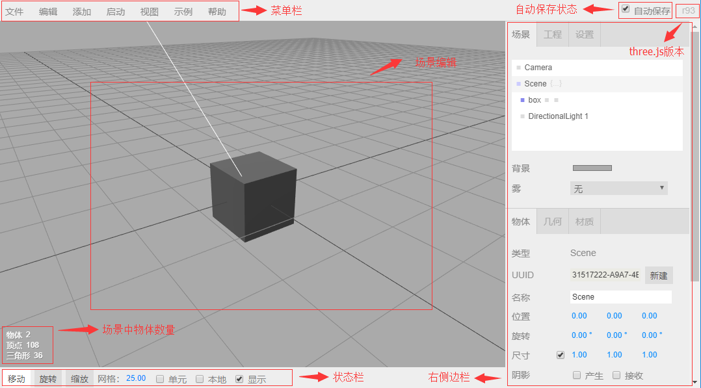Enable the 产生 shadow checkbox
The width and height of the screenshot is (701, 388).
click(577, 375)
